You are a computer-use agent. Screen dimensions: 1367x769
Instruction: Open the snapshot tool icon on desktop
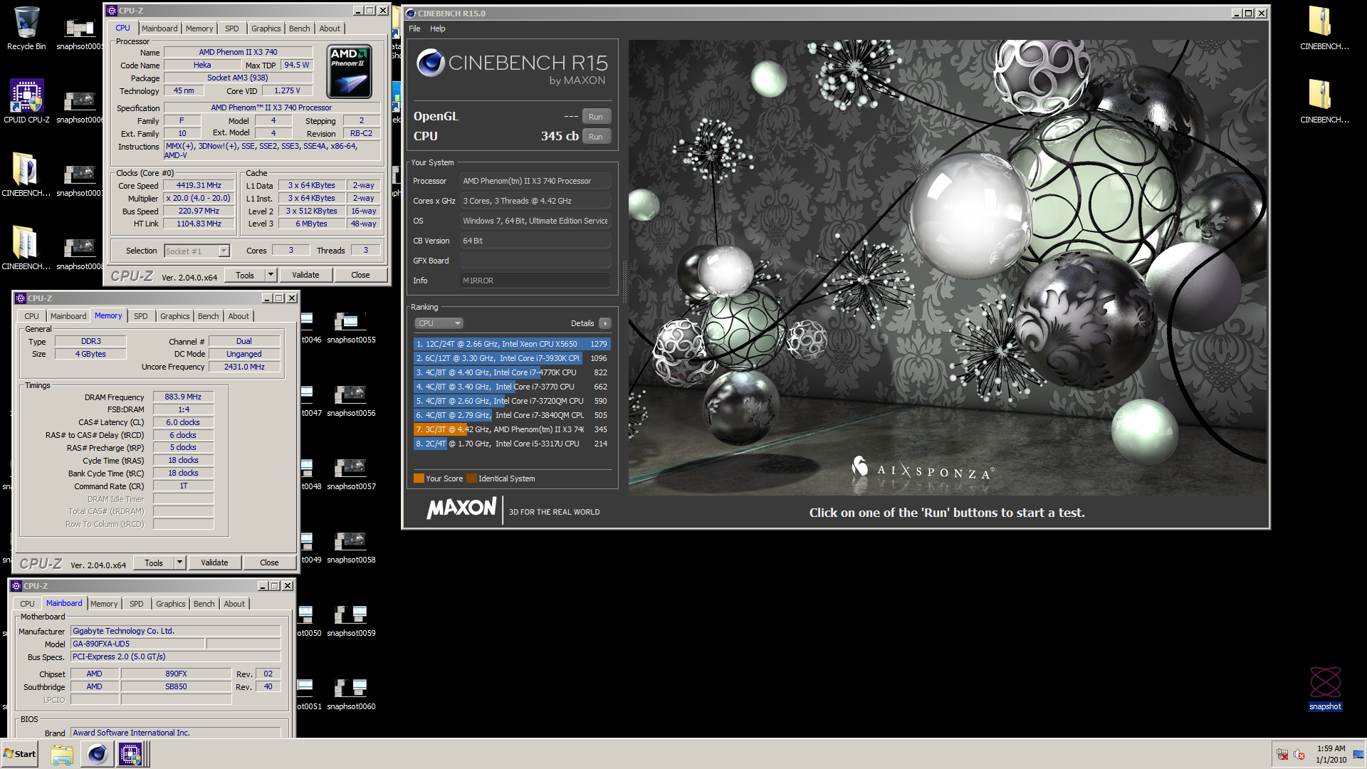(x=1325, y=689)
